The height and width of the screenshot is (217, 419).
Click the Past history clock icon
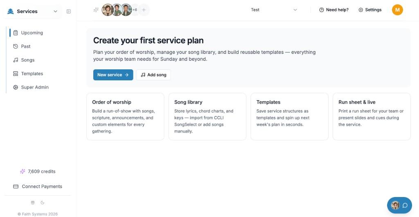[x=16, y=46]
